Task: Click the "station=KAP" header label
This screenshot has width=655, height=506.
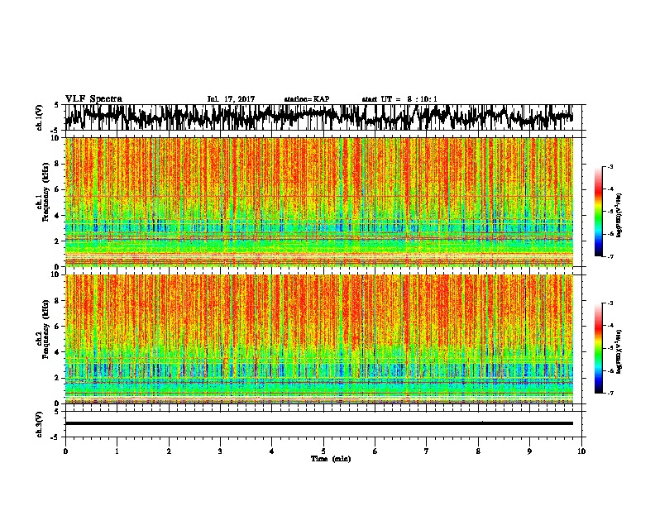Action: pos(307,99)
